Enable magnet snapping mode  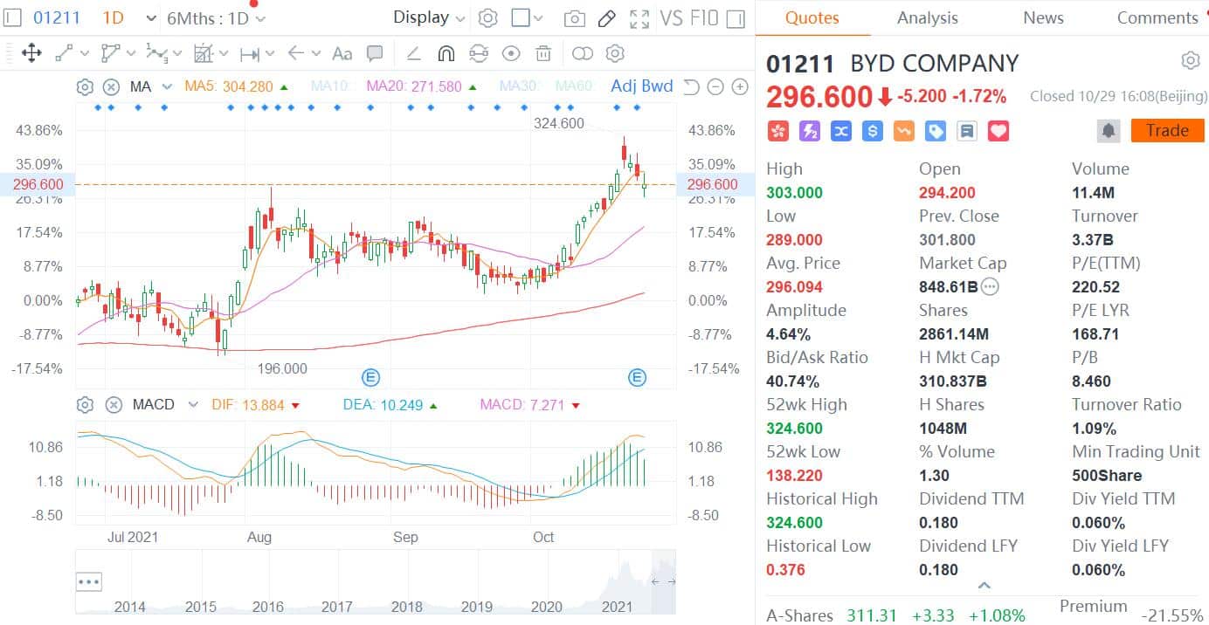pos(446,53)
